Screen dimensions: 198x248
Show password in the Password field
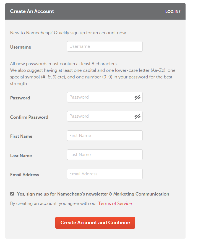click(137, 97)
